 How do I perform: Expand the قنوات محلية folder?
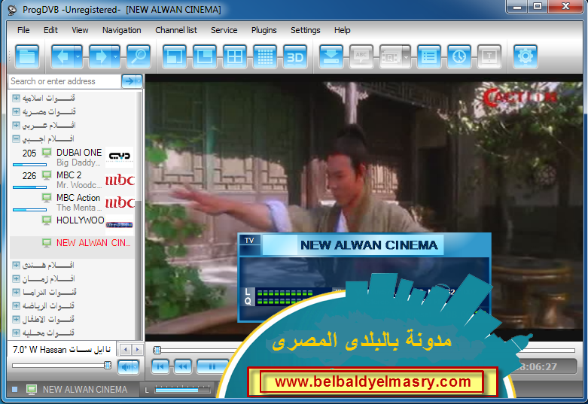click(16, 333)
